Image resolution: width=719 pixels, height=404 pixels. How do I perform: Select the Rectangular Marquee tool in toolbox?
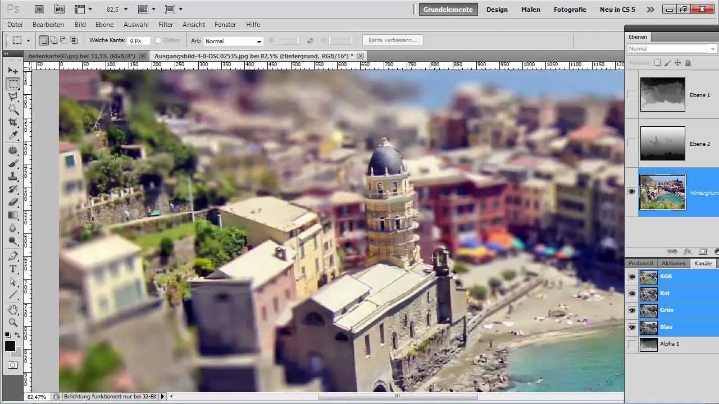pos(13,84)
